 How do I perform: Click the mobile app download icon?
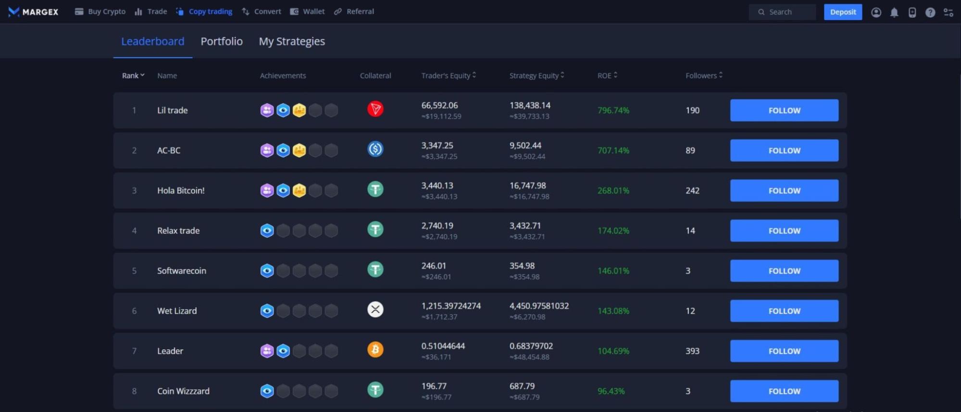click(912, 12)
